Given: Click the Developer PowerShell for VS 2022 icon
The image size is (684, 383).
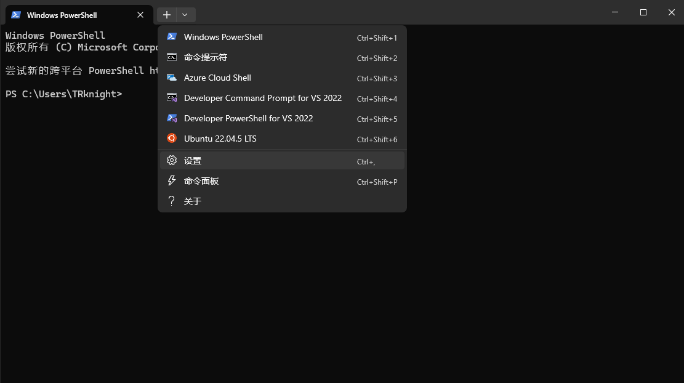Looking at the screenshot, I should 172,118.
